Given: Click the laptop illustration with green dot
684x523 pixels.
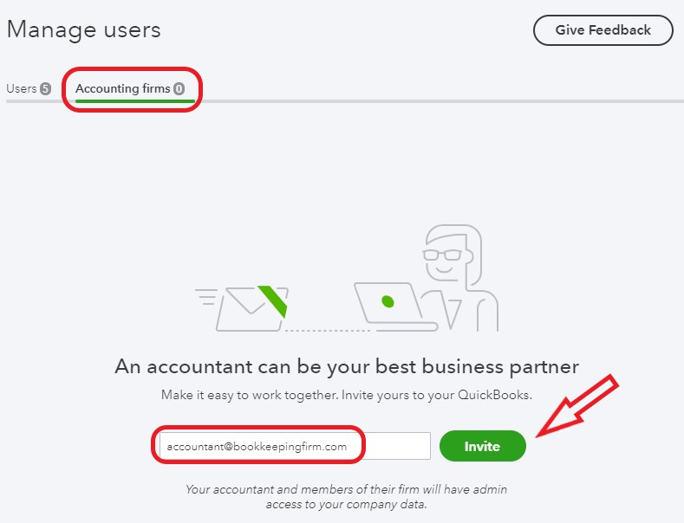Looking at the screenshot, I should [x=395, y=307].
